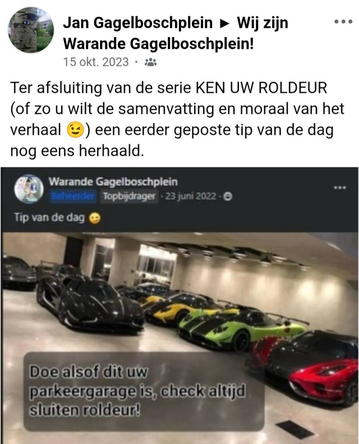
Task: Click the Topbijdrager badge
Action: 129,196
